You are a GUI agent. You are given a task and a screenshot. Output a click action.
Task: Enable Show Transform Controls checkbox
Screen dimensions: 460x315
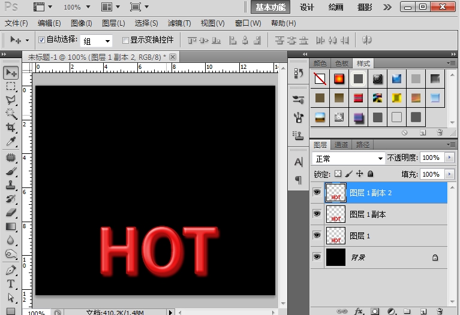[125, 40]
